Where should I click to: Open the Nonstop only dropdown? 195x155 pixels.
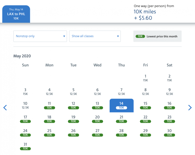pos(40,36)
